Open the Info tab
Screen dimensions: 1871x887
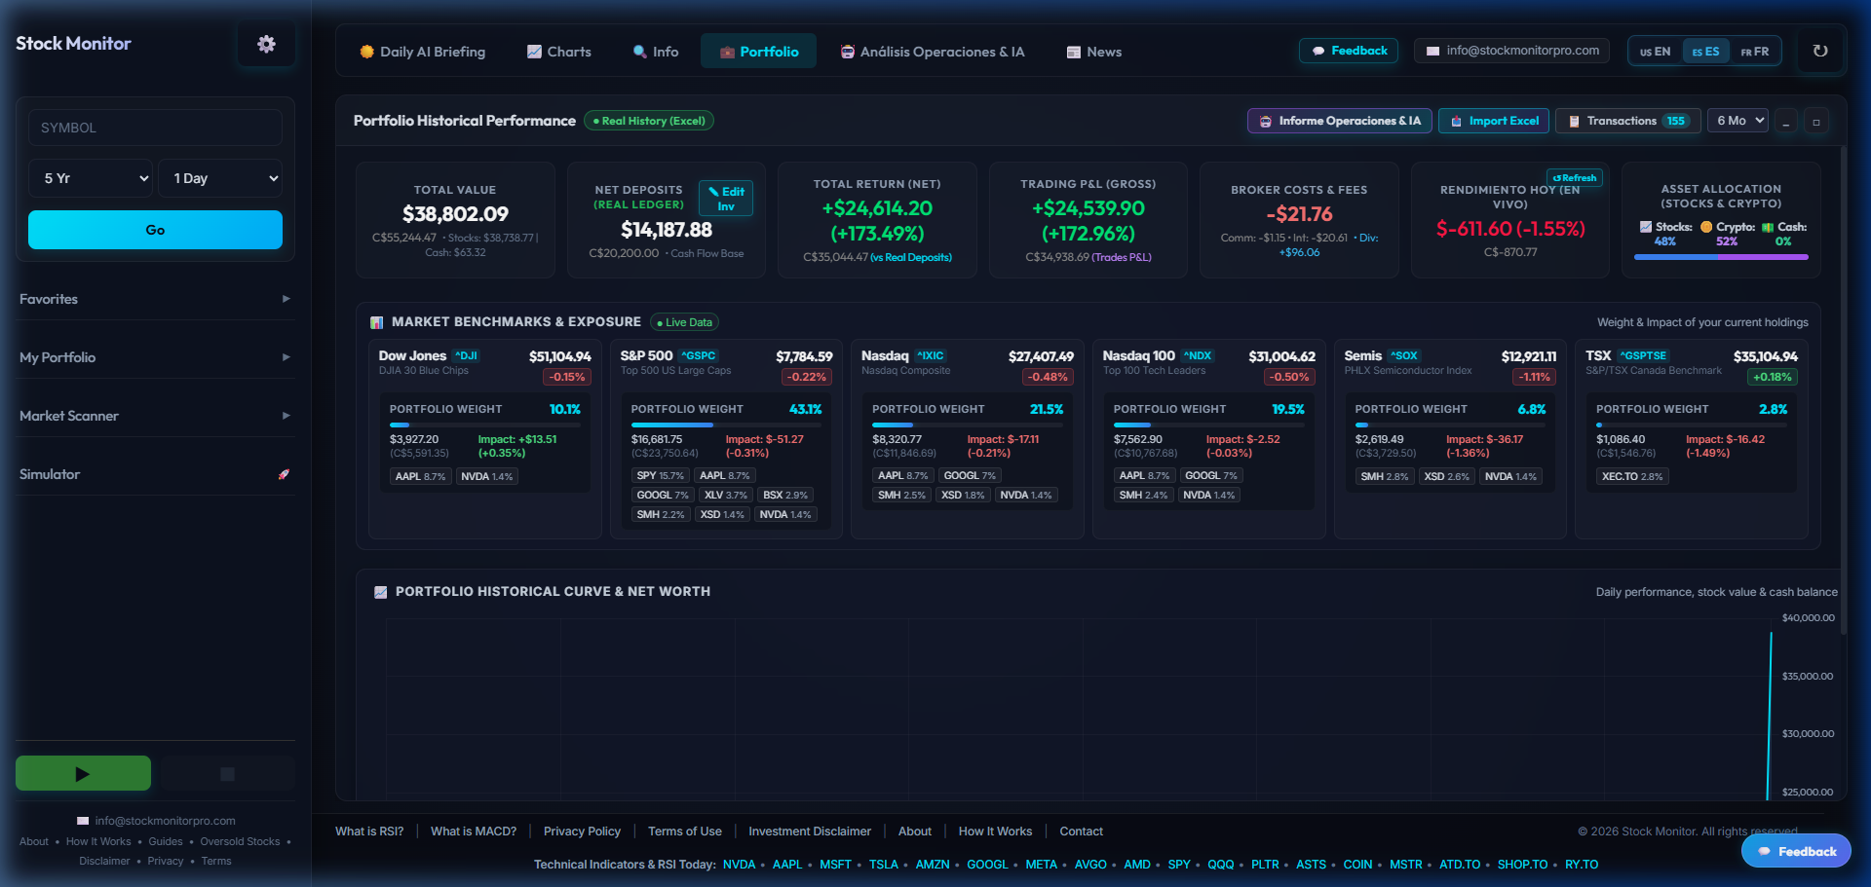[x=655, y=52]
